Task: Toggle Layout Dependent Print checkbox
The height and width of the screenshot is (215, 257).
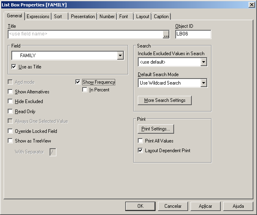Action: [141, 151]
